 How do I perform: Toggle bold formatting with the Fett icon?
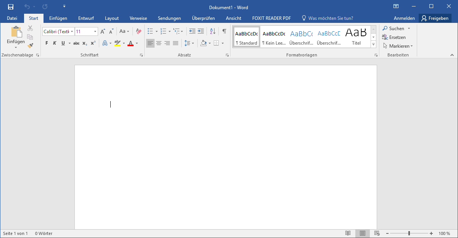[46, 43]
